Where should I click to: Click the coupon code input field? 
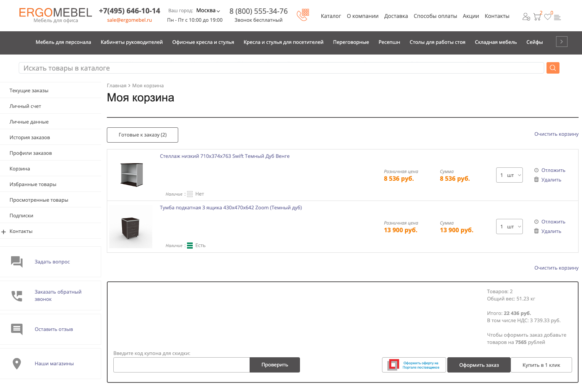[181, 365]
